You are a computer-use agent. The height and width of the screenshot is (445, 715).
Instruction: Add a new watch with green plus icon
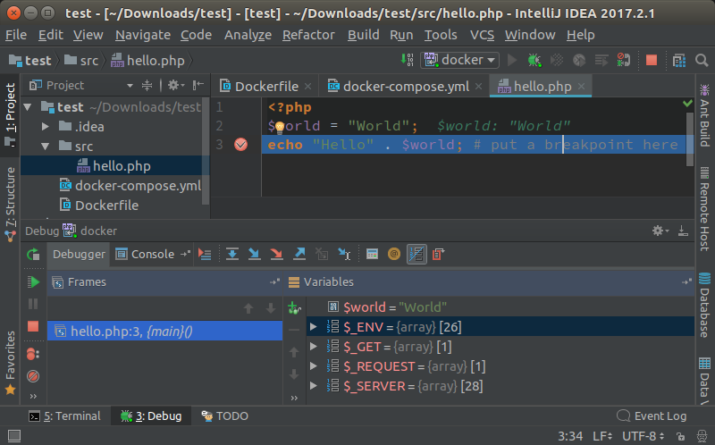point(294,308)
